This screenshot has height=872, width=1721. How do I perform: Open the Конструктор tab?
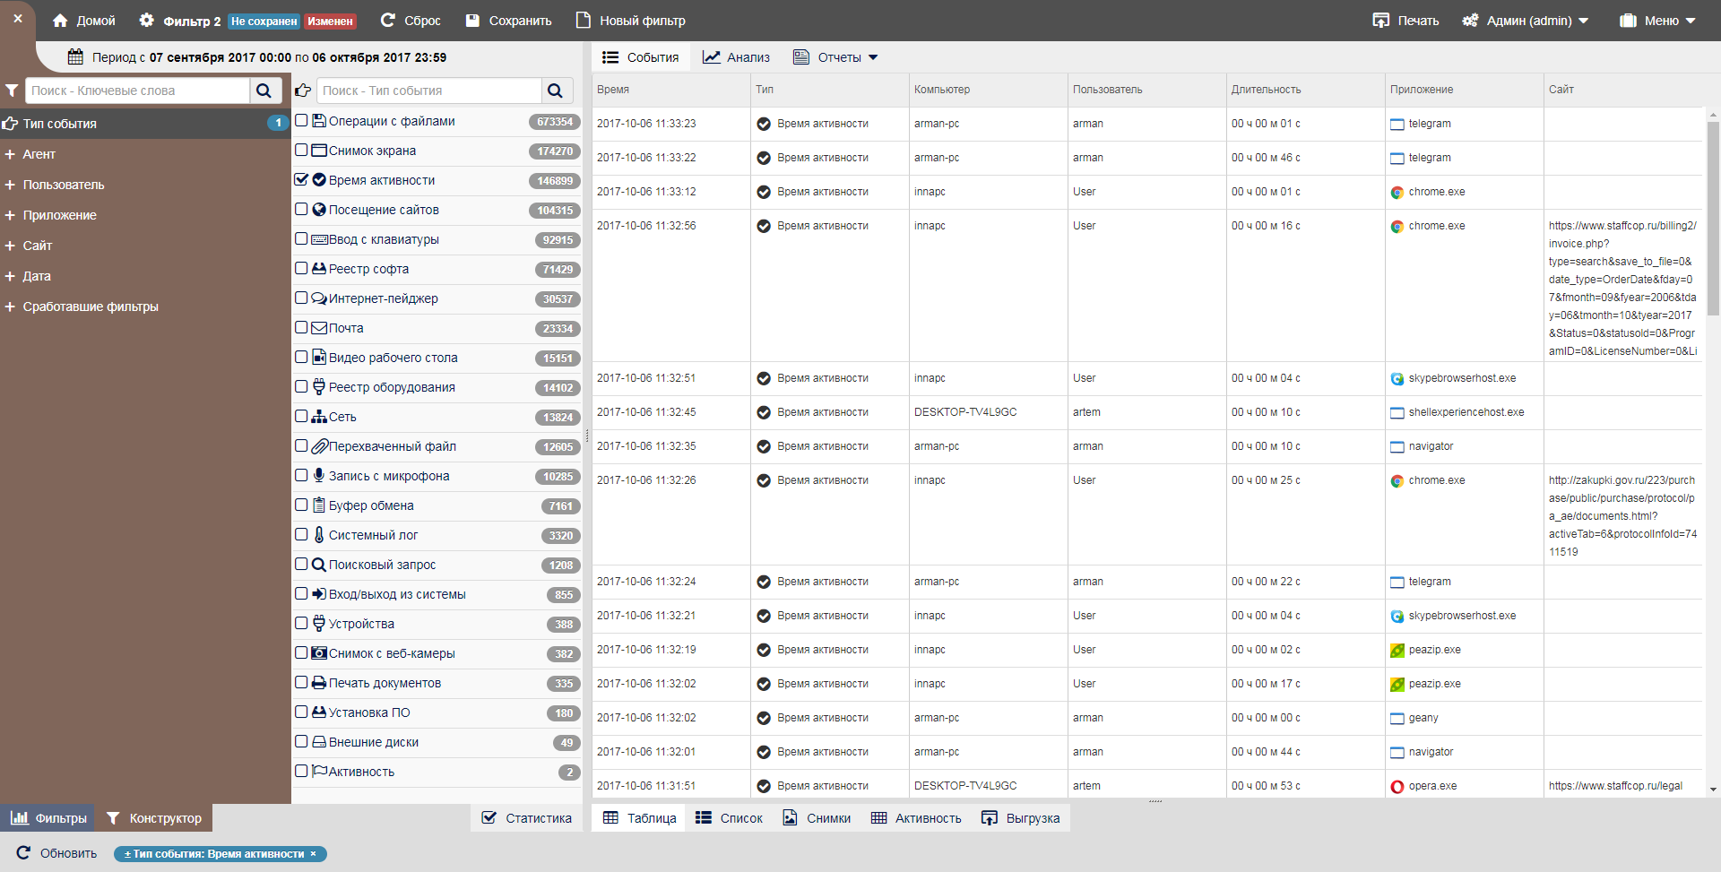coord(154,818)
